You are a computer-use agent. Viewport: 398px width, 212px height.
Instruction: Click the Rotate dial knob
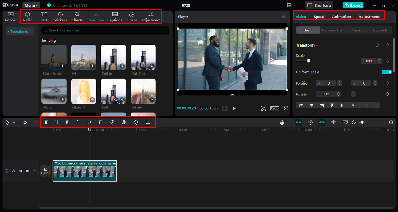(x=354, y=94)
